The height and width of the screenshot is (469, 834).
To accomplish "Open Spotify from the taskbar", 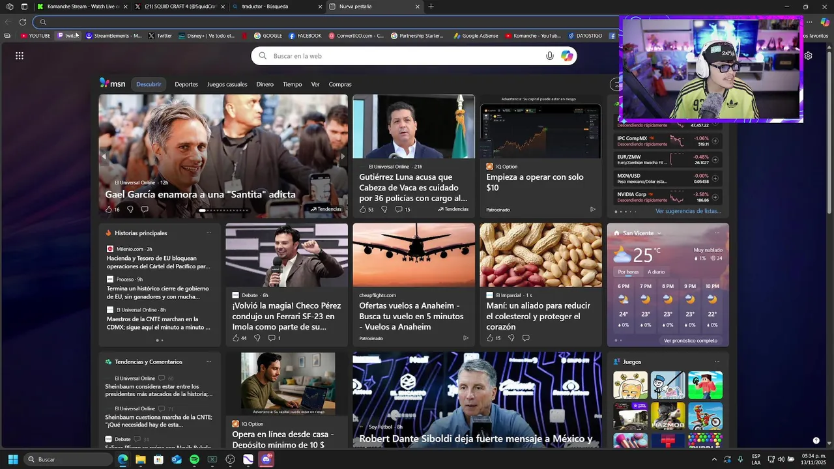I will tap(194, 459).
